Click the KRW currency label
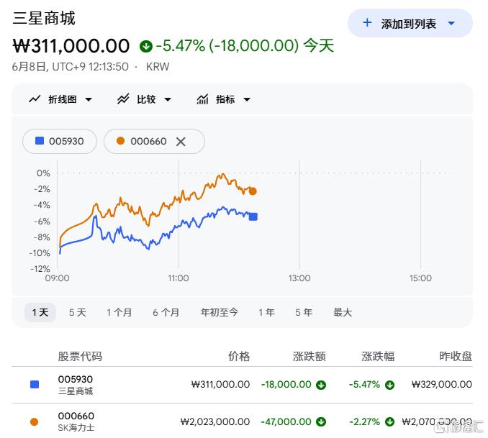The image size is (488, 438). (158, 67)
